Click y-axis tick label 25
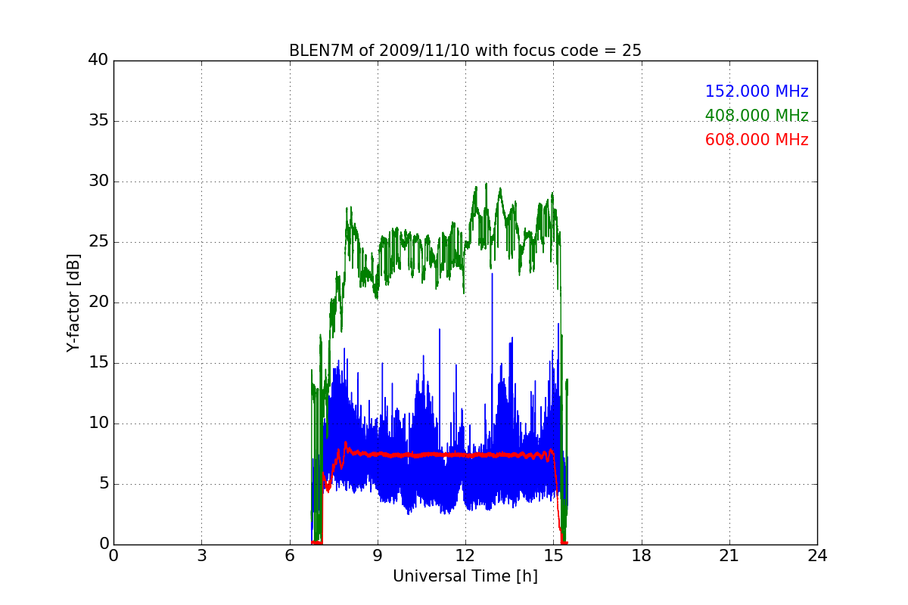The width and height of the screenshot is (908, 605). tap(98, 242)
